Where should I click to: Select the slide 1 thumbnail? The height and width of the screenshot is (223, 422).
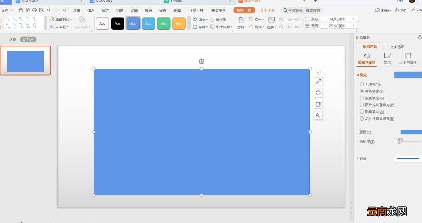point(25,61)
